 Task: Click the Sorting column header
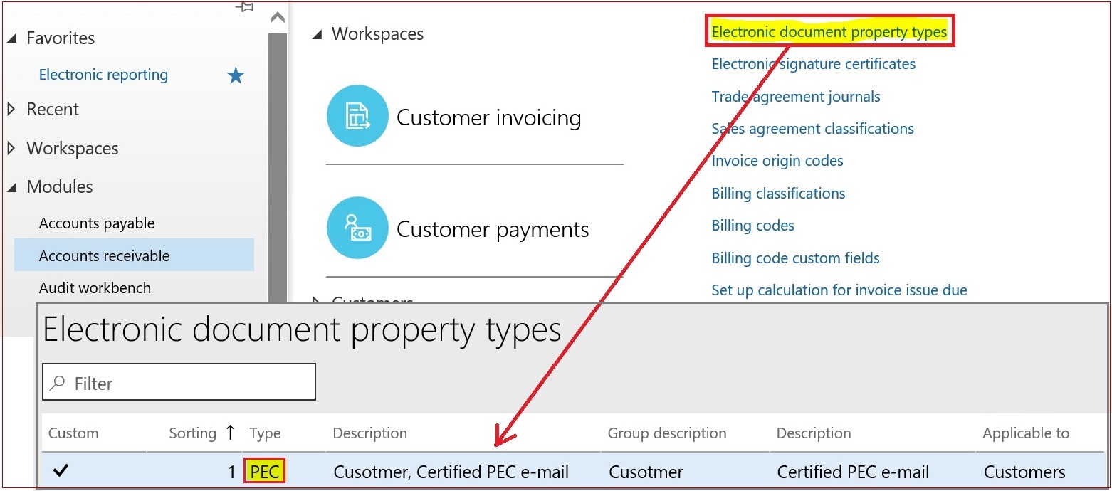pos(192,433)
